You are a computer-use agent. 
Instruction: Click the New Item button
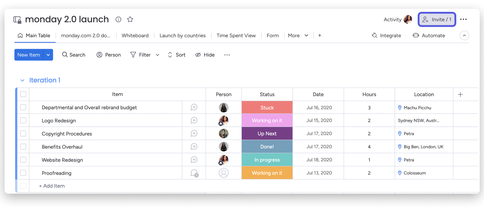pyautogui.click(x=29, y=55)
